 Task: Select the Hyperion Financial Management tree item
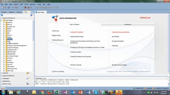pyautogui.click(x=17, y=46)
